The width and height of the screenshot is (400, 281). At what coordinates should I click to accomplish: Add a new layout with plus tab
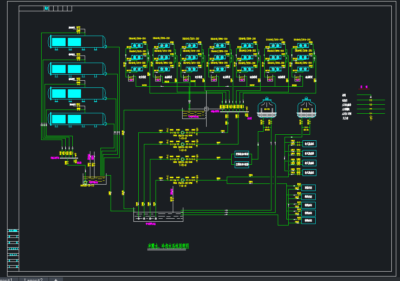56,279
